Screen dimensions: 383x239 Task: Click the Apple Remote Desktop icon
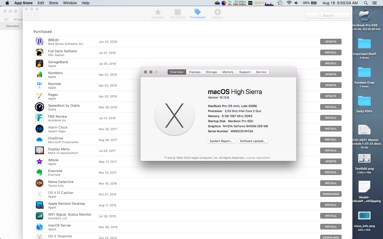click(x=39, y=205)
